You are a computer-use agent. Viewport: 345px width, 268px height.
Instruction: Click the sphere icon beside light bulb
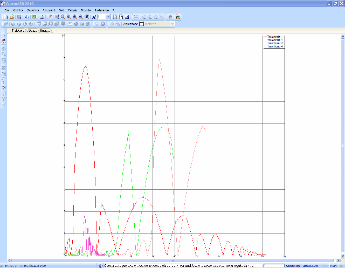(103, 24)
